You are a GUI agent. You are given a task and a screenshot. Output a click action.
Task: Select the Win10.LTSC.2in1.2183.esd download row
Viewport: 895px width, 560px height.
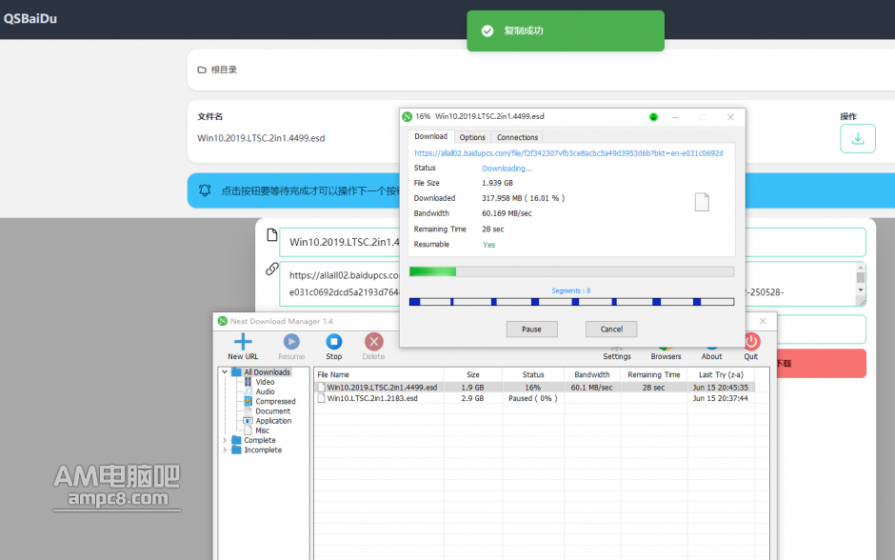(x=535, y=398)
